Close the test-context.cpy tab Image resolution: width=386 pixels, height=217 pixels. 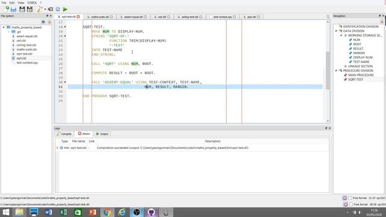(x=235, y=17)
